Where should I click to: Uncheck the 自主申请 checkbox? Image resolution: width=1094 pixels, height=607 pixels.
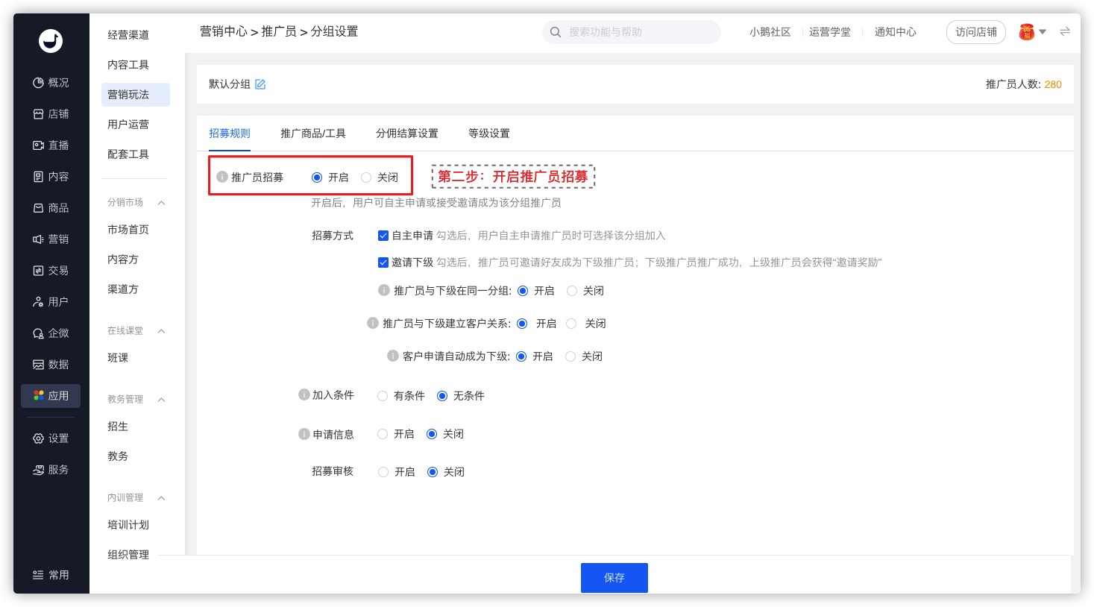[x=383, y=236]
